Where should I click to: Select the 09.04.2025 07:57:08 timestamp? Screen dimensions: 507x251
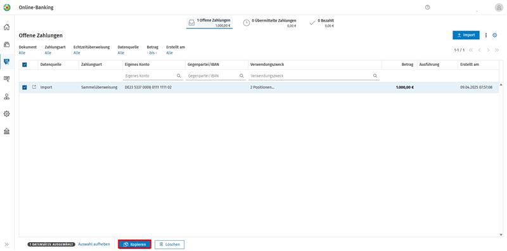[x=477, y=87]
